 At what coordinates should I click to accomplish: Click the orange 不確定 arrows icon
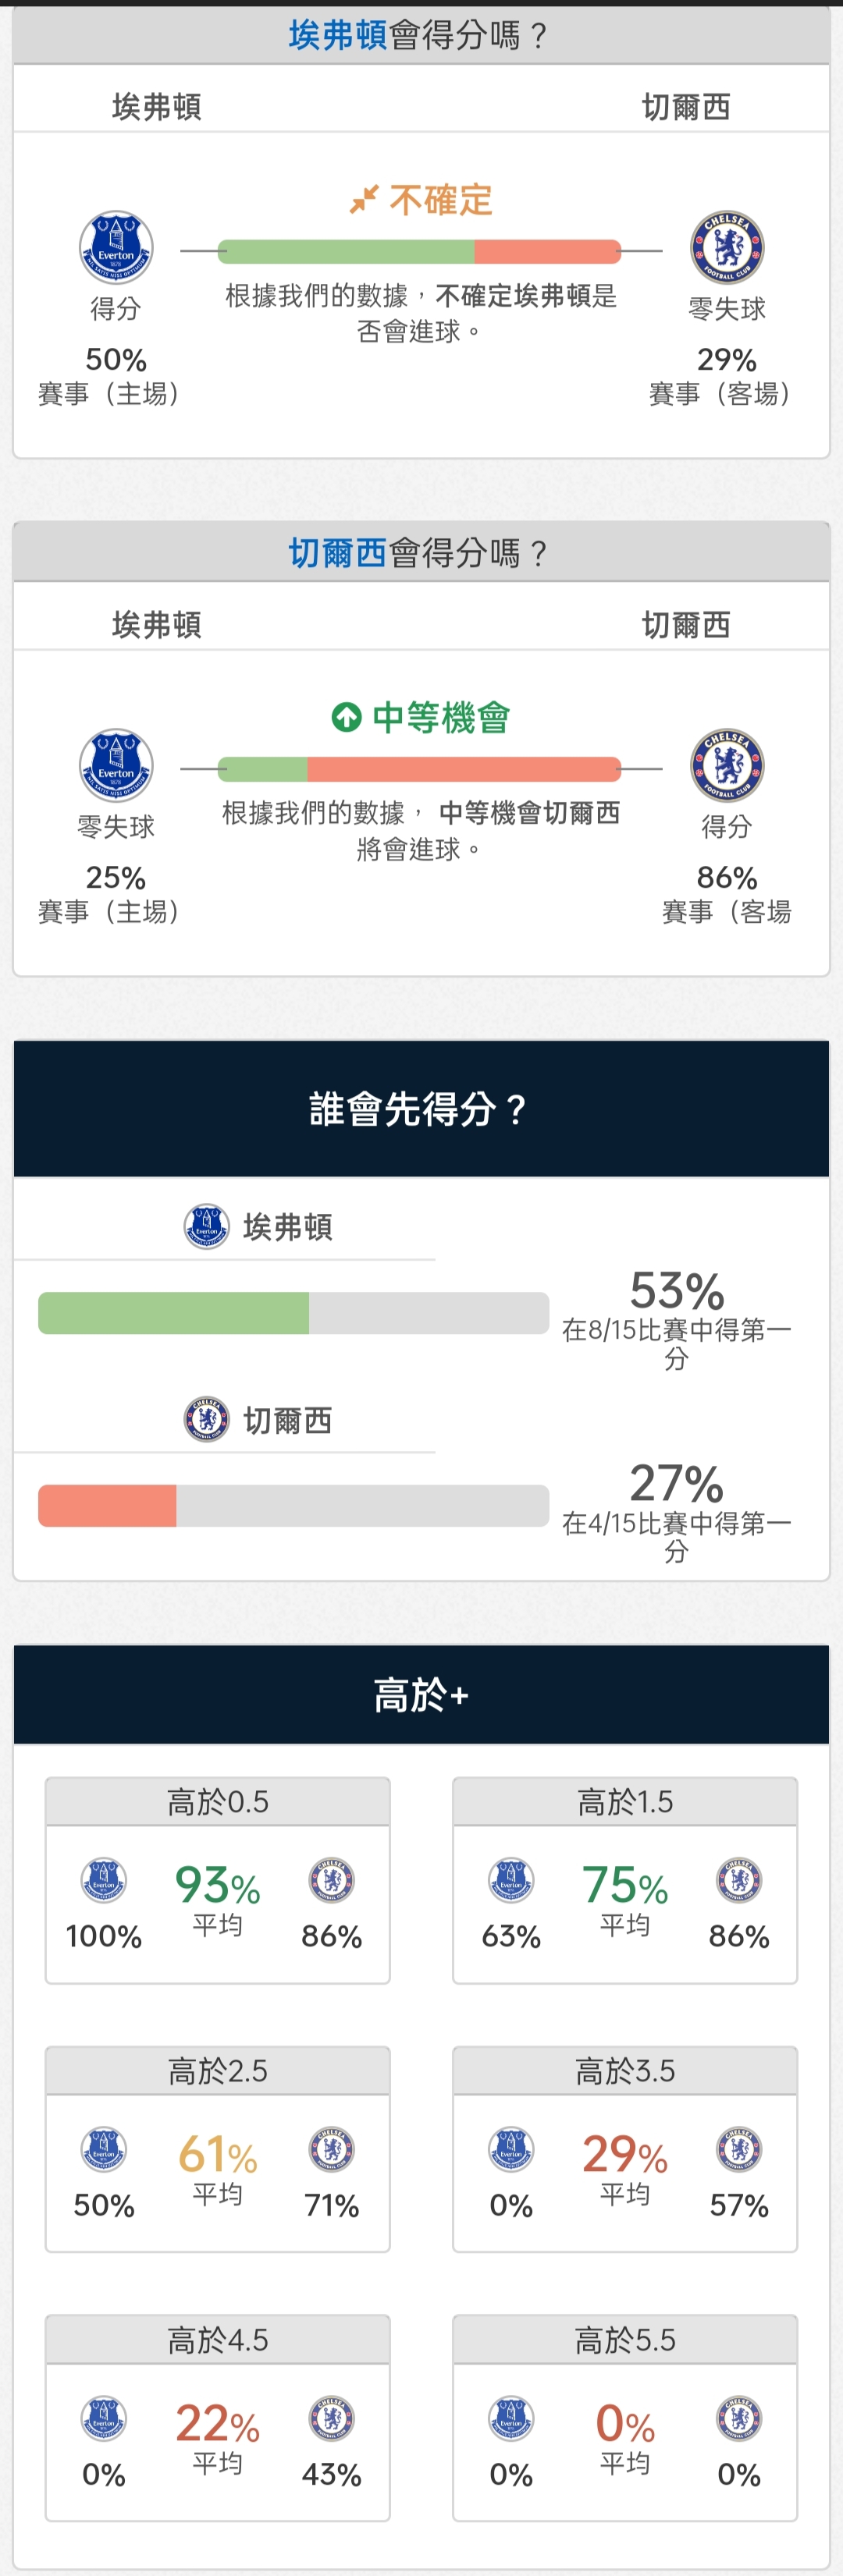(x=364, y=199)
